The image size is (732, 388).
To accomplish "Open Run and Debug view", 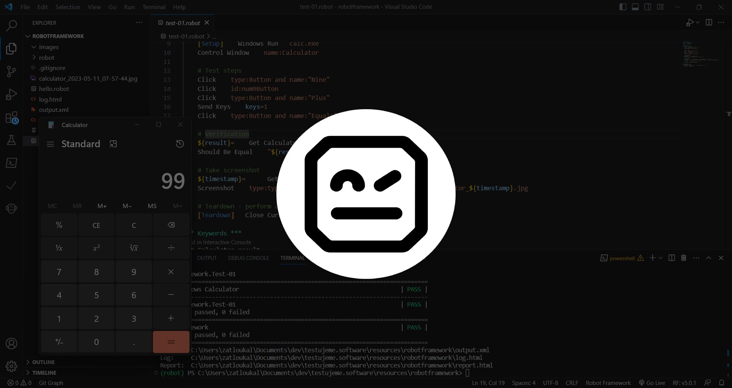I will [11, 94].
